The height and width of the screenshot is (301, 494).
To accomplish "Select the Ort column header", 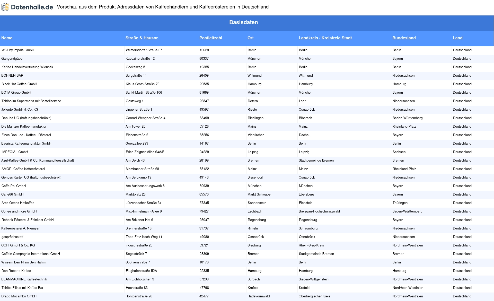I will (250, 38).
